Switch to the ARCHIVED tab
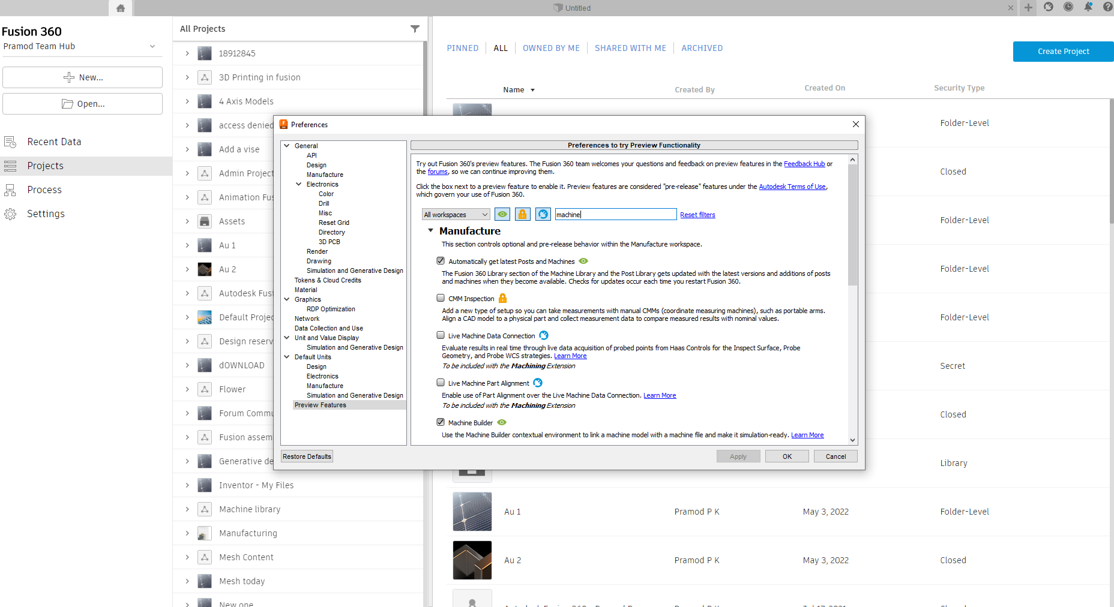The image size is (1114, 607). coord(702,48)
